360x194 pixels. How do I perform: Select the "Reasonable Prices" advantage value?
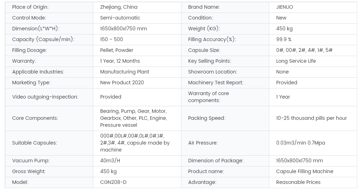pos(298,182)
